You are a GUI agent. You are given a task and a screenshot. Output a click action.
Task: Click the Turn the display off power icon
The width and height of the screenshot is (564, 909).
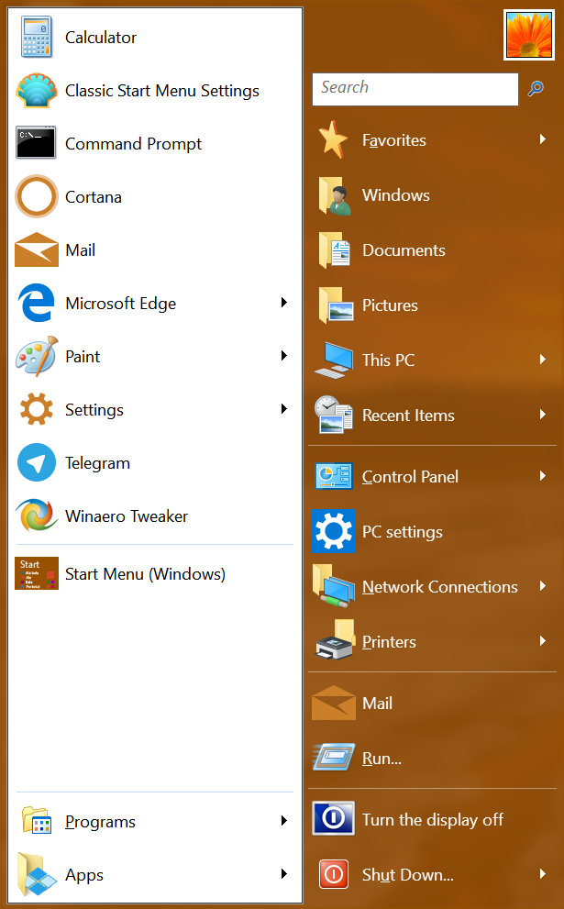pos(333,818)
